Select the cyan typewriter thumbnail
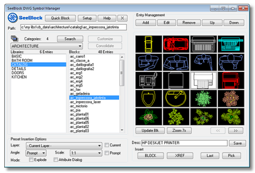 pos(231,44)
